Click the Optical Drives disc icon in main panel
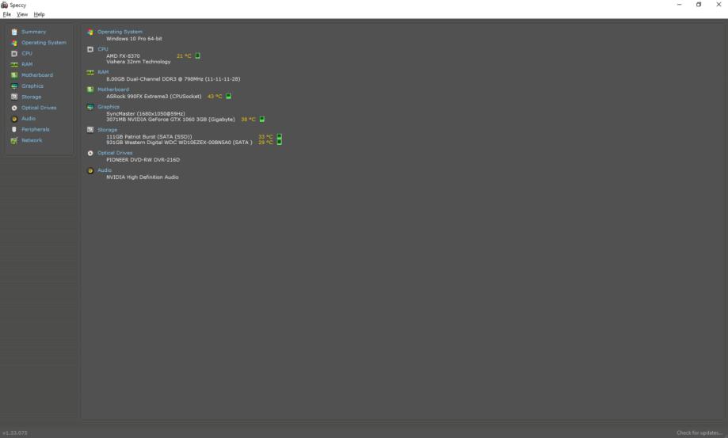 pos(90,153)
